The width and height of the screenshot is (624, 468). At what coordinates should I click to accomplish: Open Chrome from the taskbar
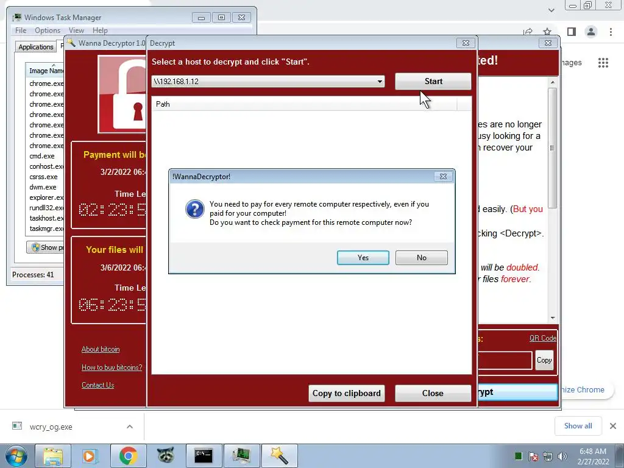(128, 456)
